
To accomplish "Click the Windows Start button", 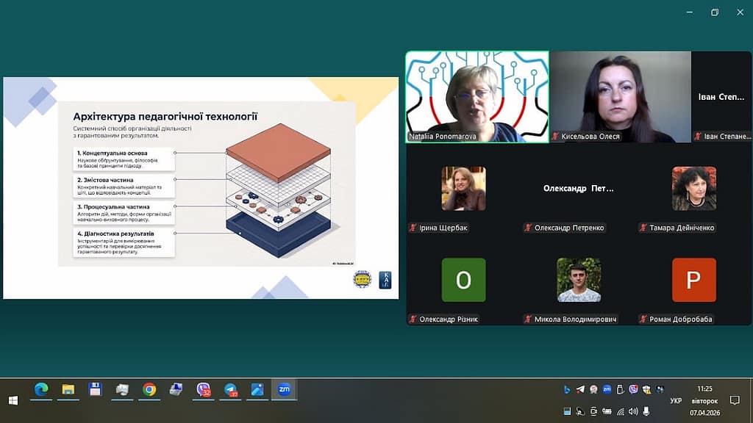I will point(13,400).
